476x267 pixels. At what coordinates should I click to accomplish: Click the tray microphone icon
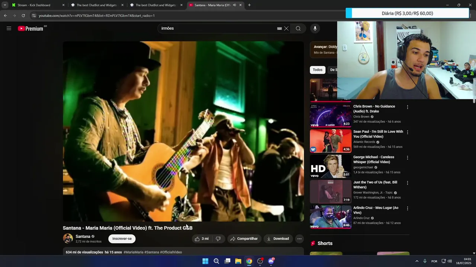coord(425,261)
